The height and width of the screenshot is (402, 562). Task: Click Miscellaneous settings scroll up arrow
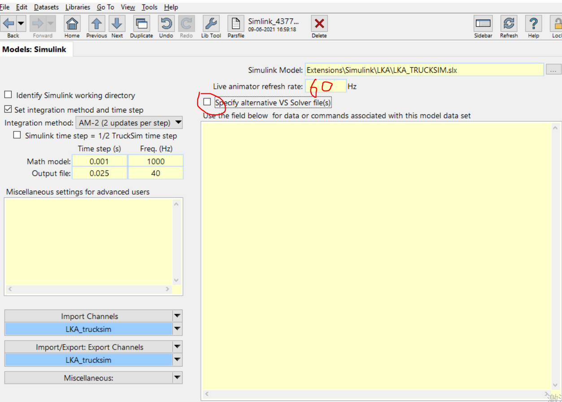coord(176,204)
